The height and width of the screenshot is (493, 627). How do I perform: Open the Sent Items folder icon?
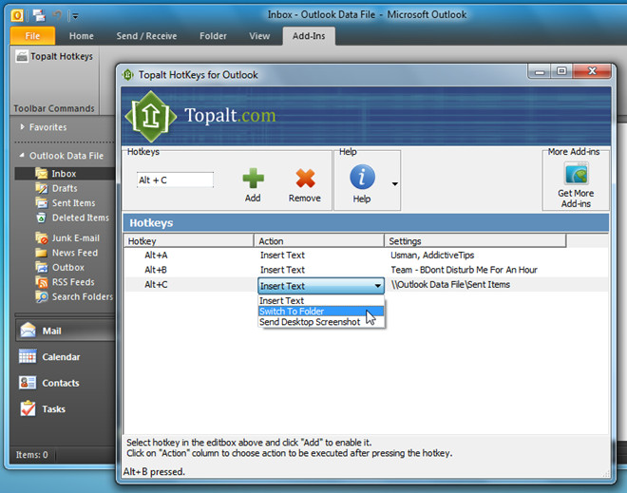click(x=41, y=202)
